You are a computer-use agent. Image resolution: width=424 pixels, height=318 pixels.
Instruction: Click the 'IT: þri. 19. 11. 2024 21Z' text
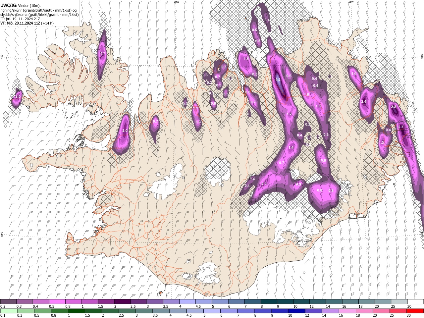(20, 19)
